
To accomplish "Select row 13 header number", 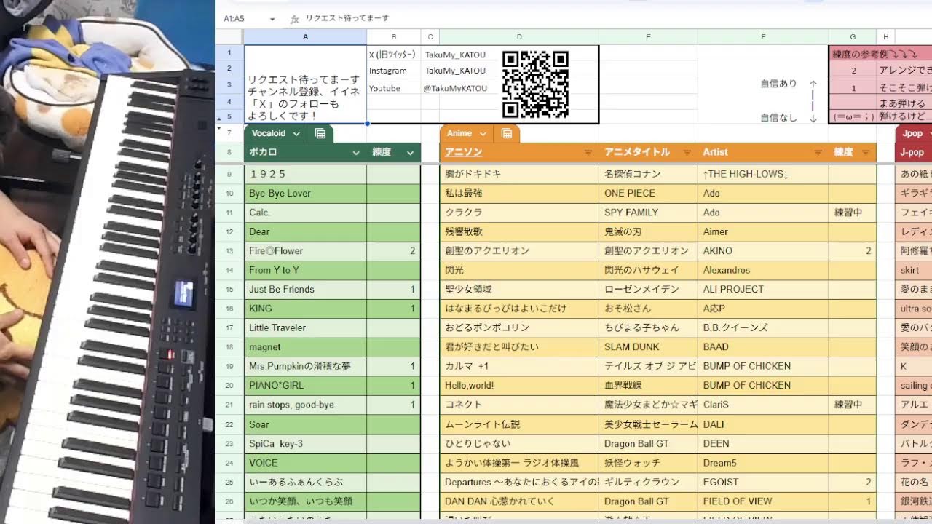I will pos(229,251).
